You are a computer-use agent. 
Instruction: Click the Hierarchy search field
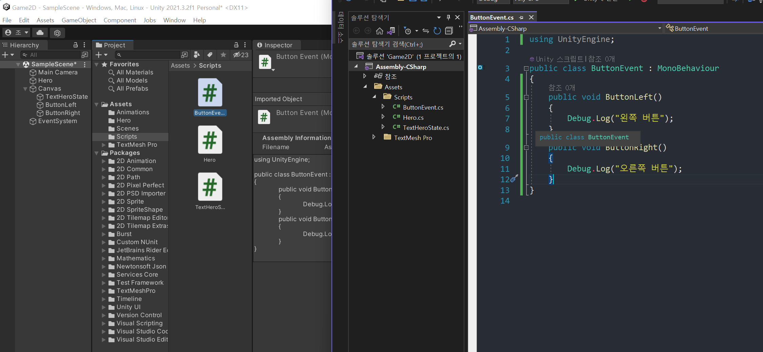50,55
